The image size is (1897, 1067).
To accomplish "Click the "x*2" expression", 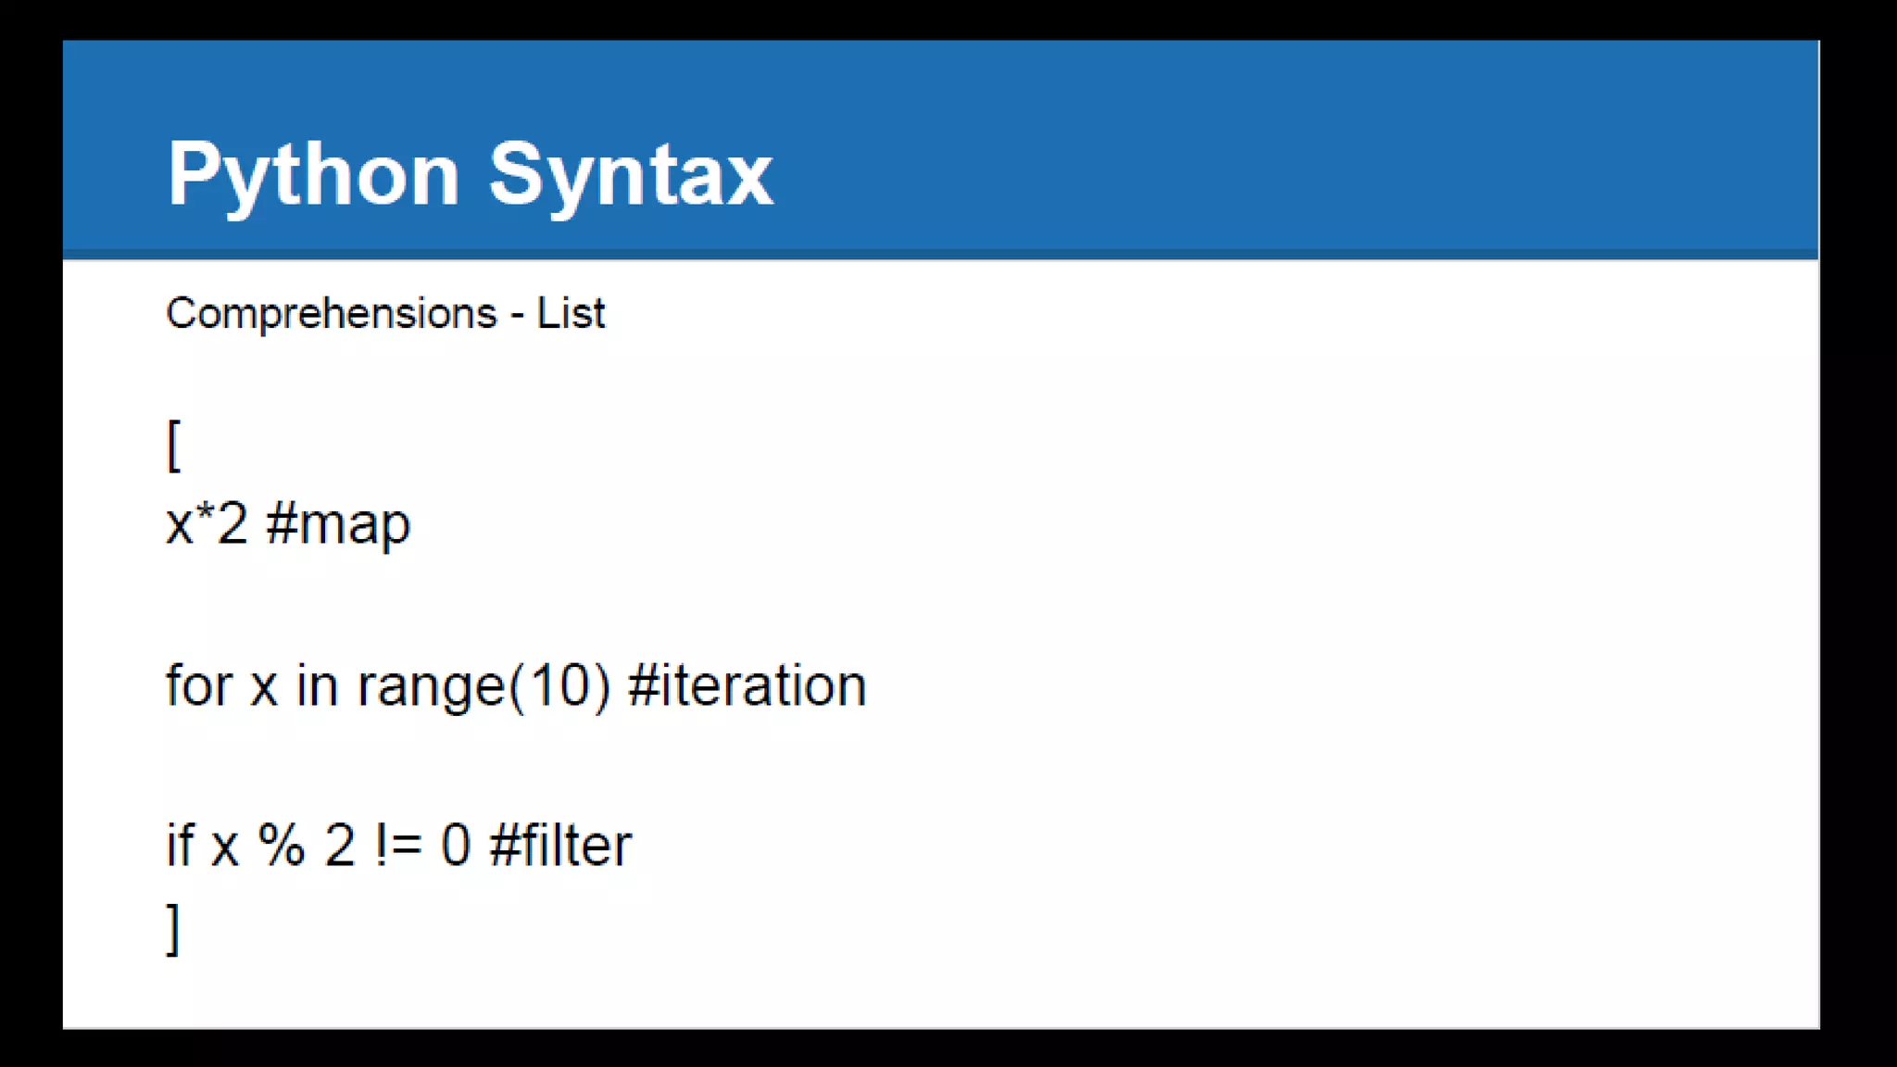I will point(207,523).
